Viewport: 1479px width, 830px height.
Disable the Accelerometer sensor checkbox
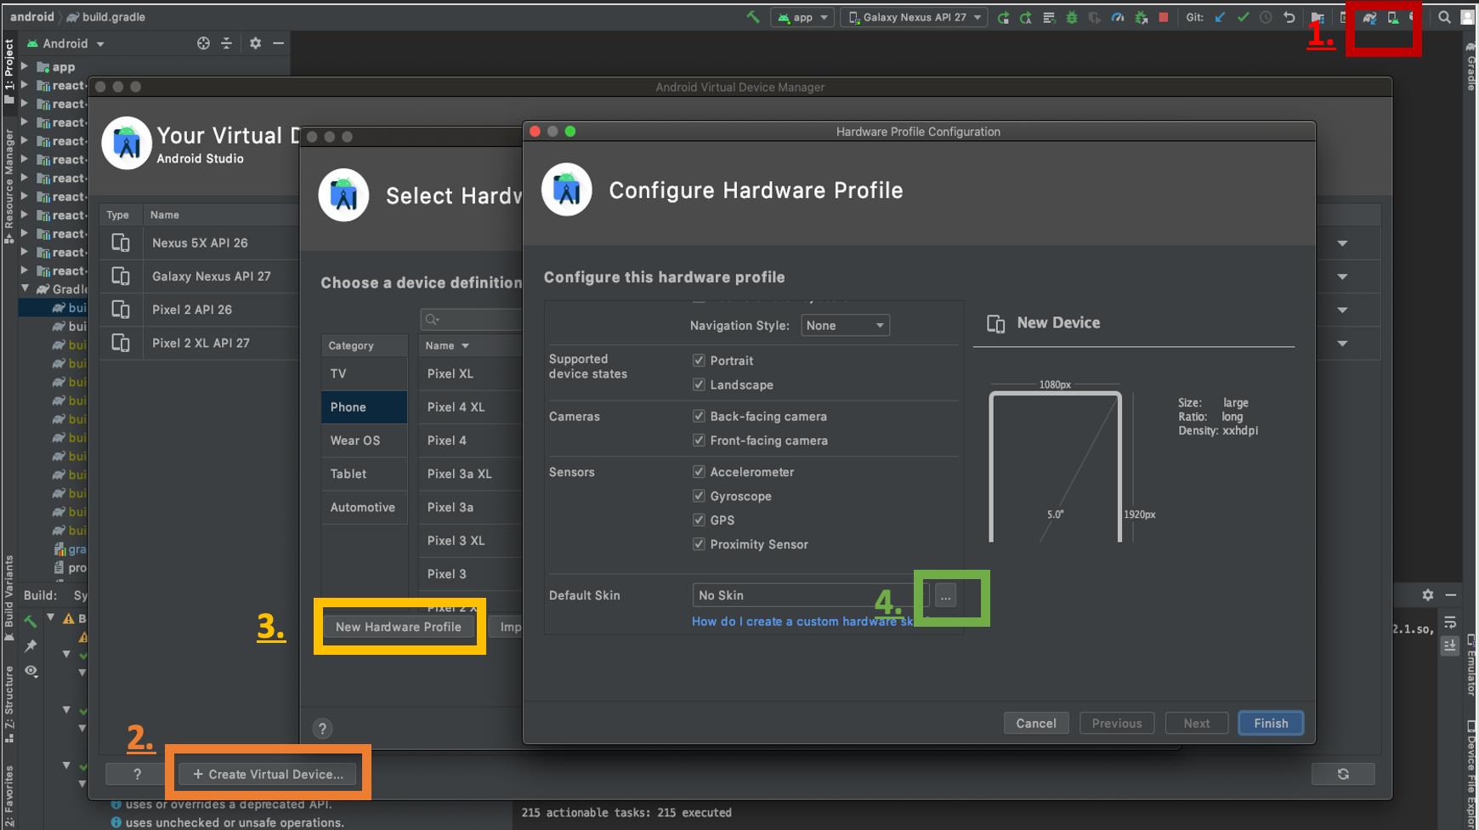(x=699, y=472)
